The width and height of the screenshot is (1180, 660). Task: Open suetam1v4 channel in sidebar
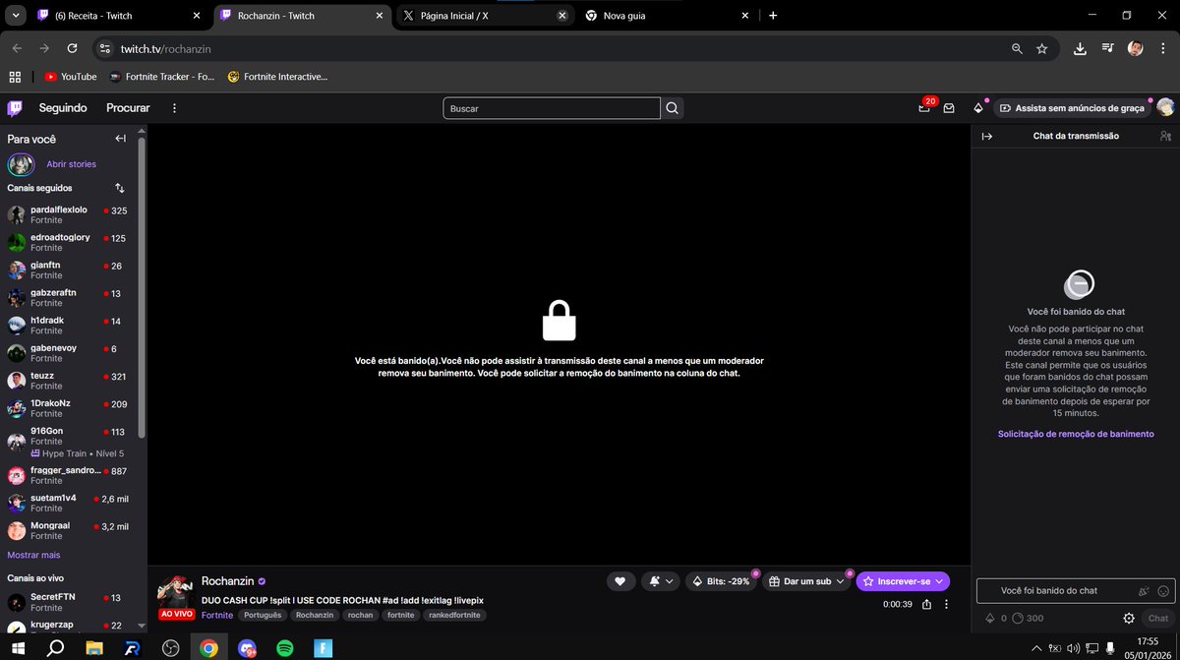click(67, 504)
